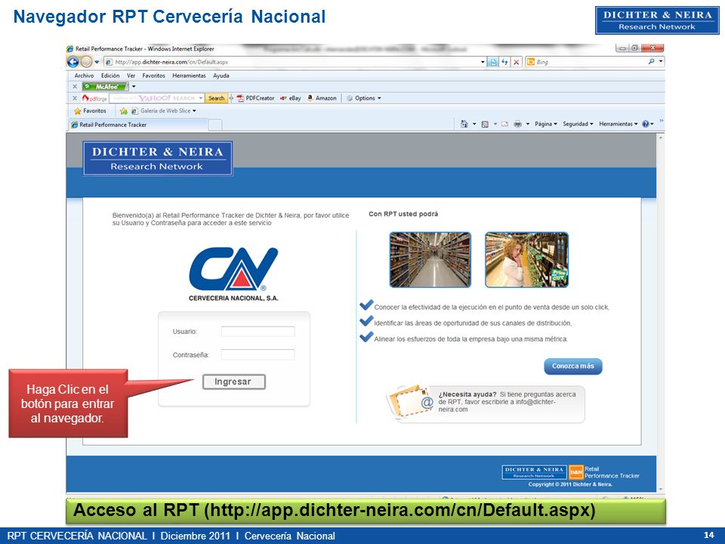This screenshot has width=725, height=544.
Task: Expand the address bar history dropdown
Action: click(483, 62)
